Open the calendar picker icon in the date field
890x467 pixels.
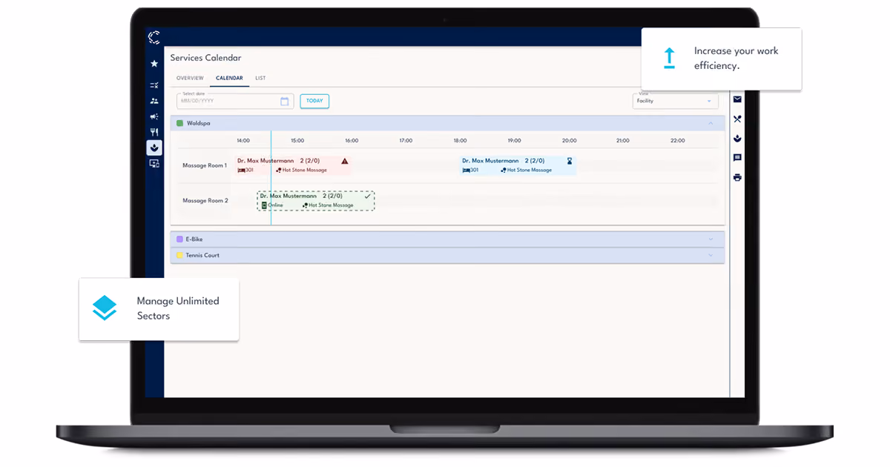[x=285, y=102]
